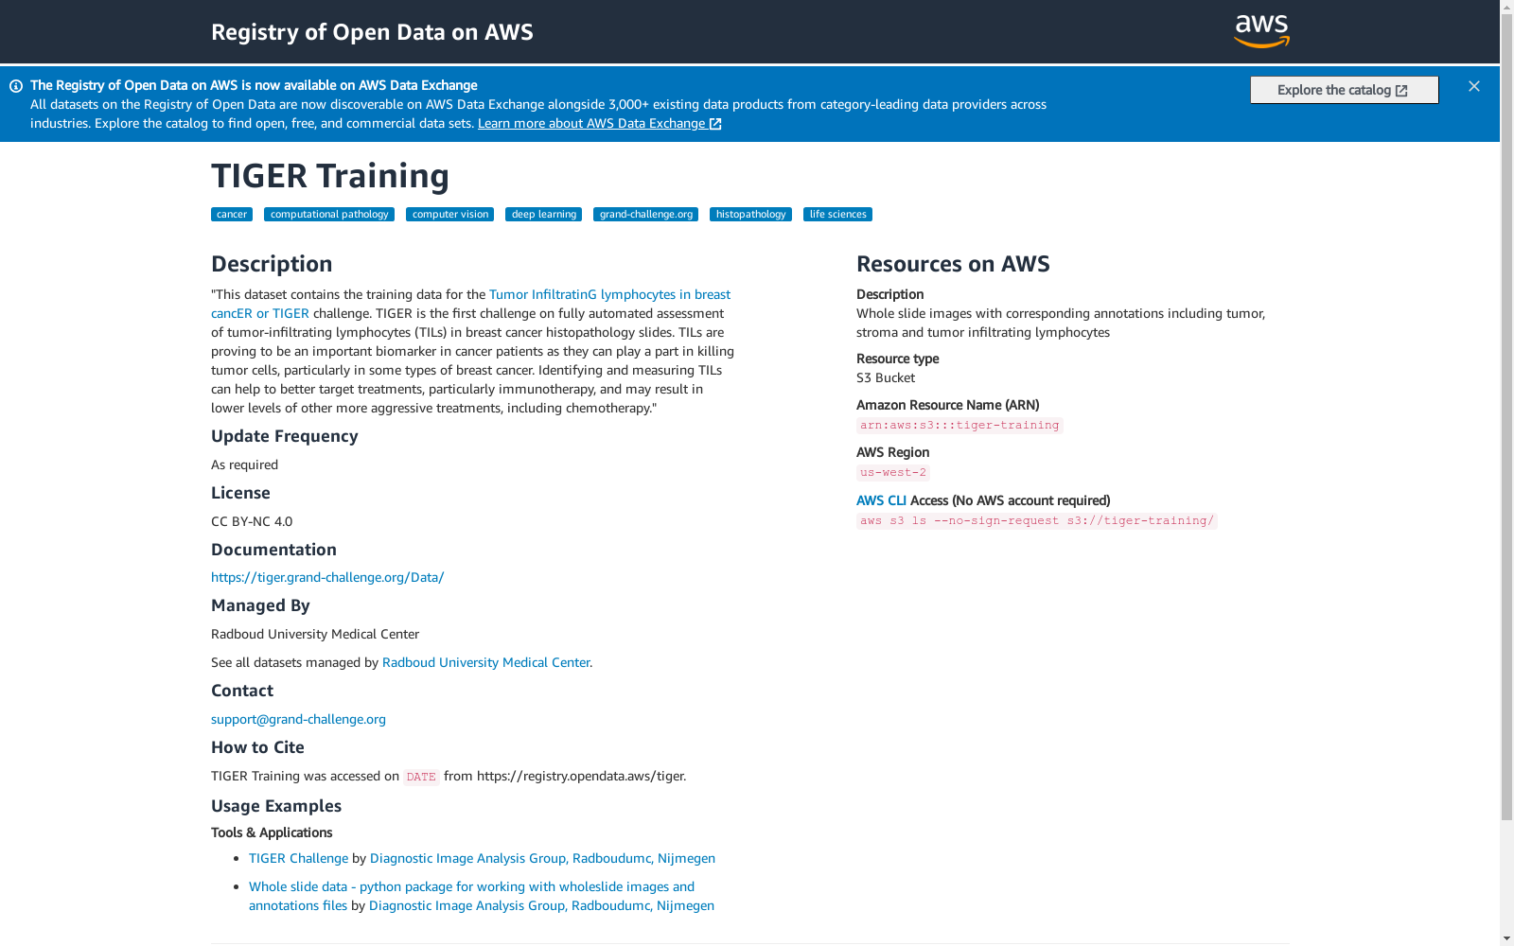This screenshot has width=1514, height=946.
Task: Select the life sciences tag
Action: pos(838,215)
